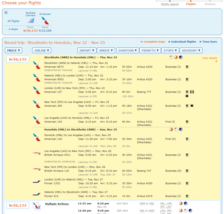Click meal icon for American 8973 flight
Screen dimensions: 224x214
click(187, 66)
